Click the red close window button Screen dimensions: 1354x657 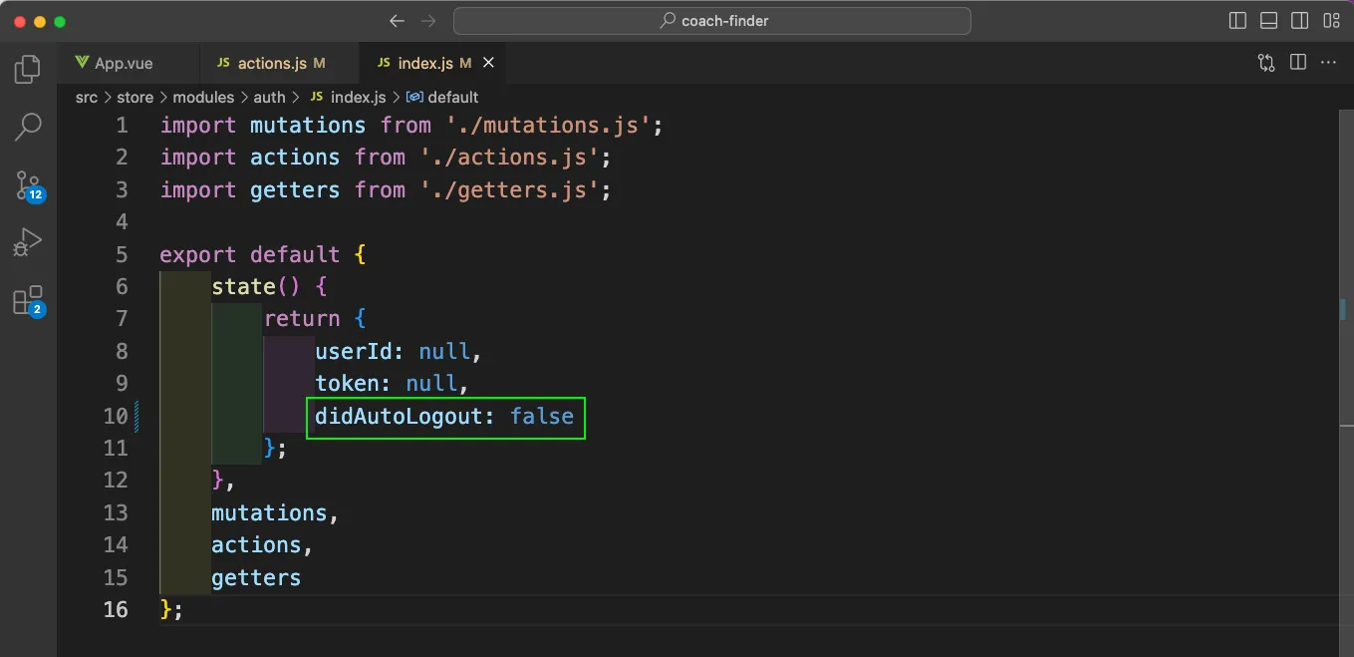pyautogui.click(x=20, y=21)
